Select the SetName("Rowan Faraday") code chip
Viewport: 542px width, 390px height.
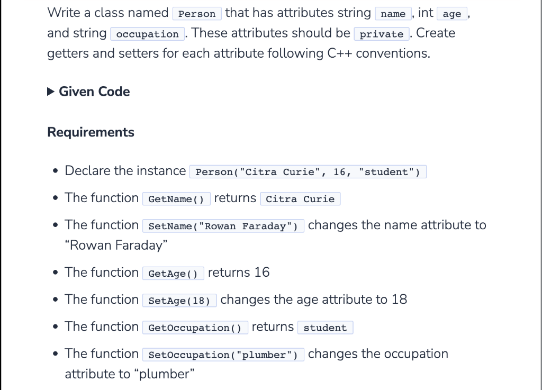(x=223, y=226)
